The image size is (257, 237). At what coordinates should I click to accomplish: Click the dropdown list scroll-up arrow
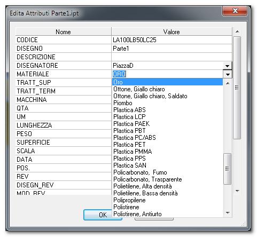pyautogui.click(x=228, y=83)
